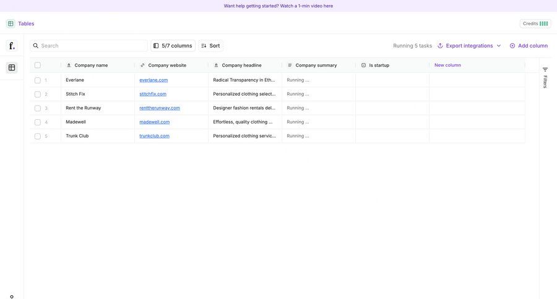Viewport: 557px width, 299px height.
Task: Click the bottom-left sidebar circle icon
Action: pyautogui.click(x=12, y=297)
